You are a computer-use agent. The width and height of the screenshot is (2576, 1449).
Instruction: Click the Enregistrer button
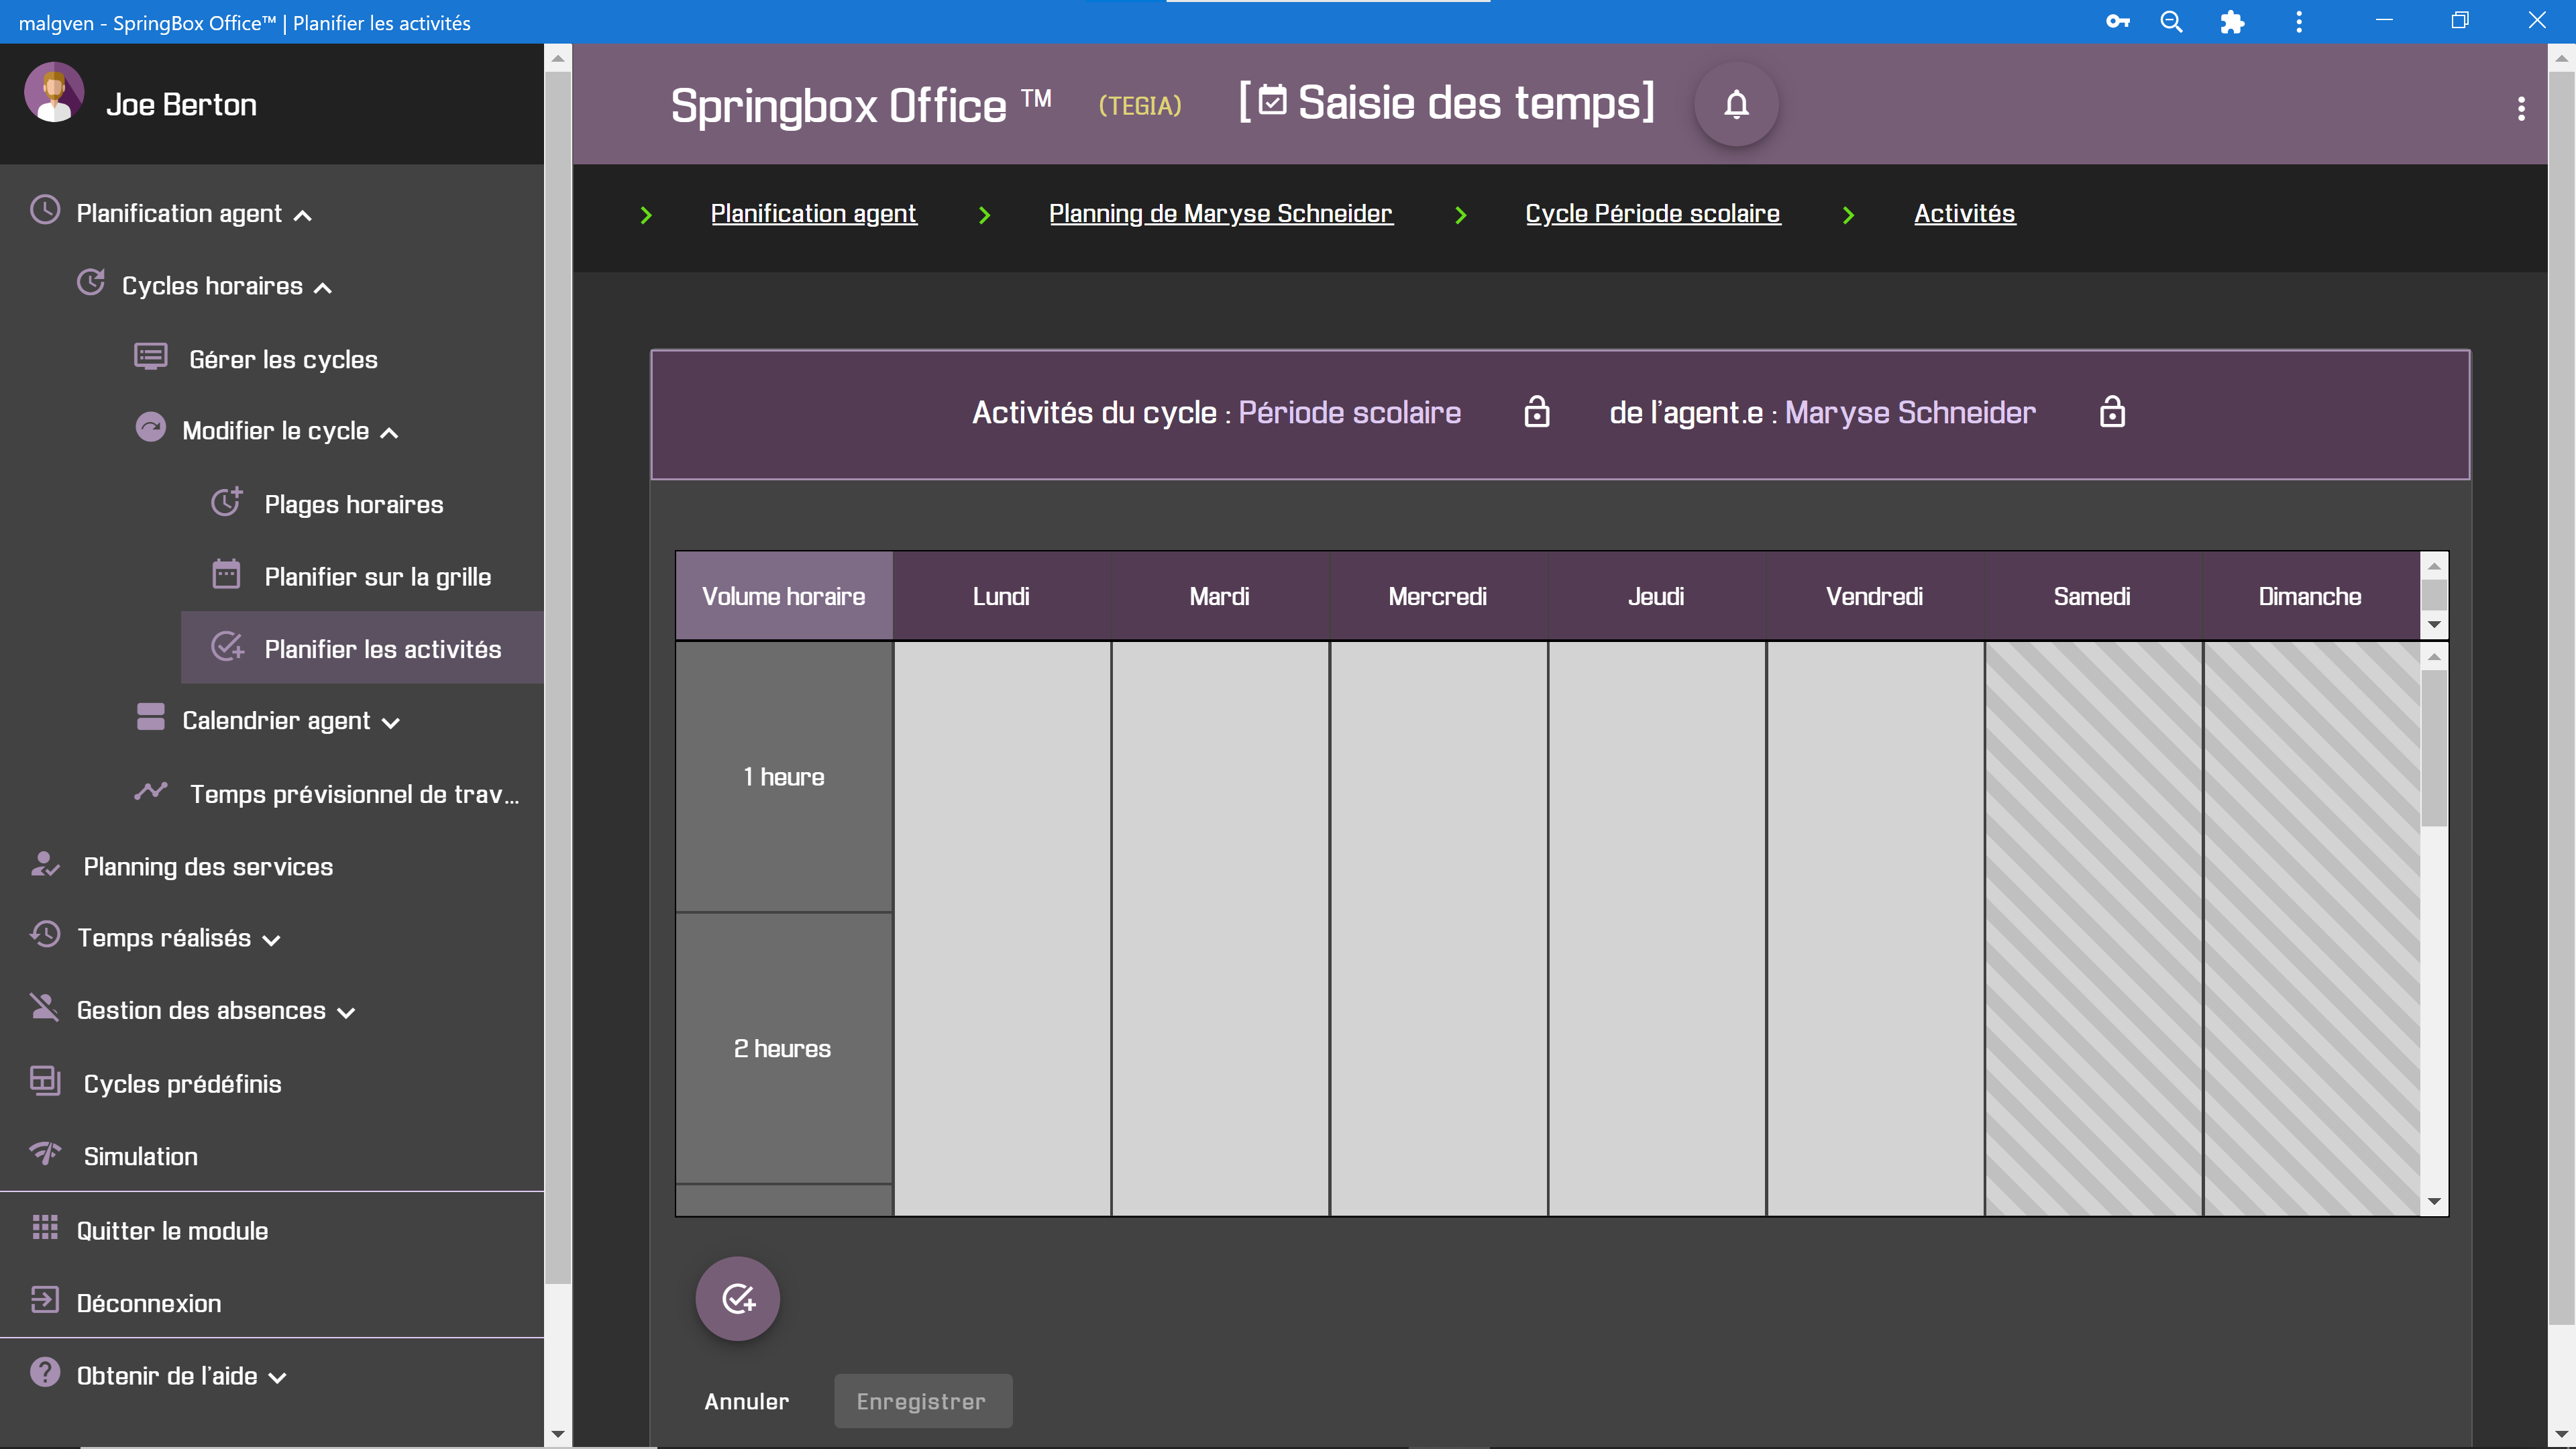click(922, 1401)
